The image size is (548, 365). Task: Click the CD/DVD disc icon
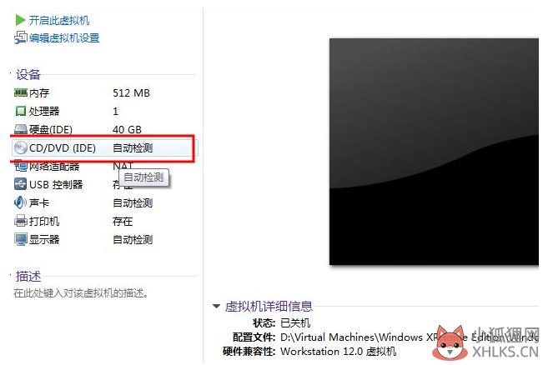(21, 147)
